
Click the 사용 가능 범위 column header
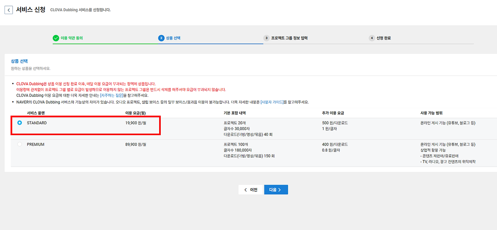tap(431, 113)
